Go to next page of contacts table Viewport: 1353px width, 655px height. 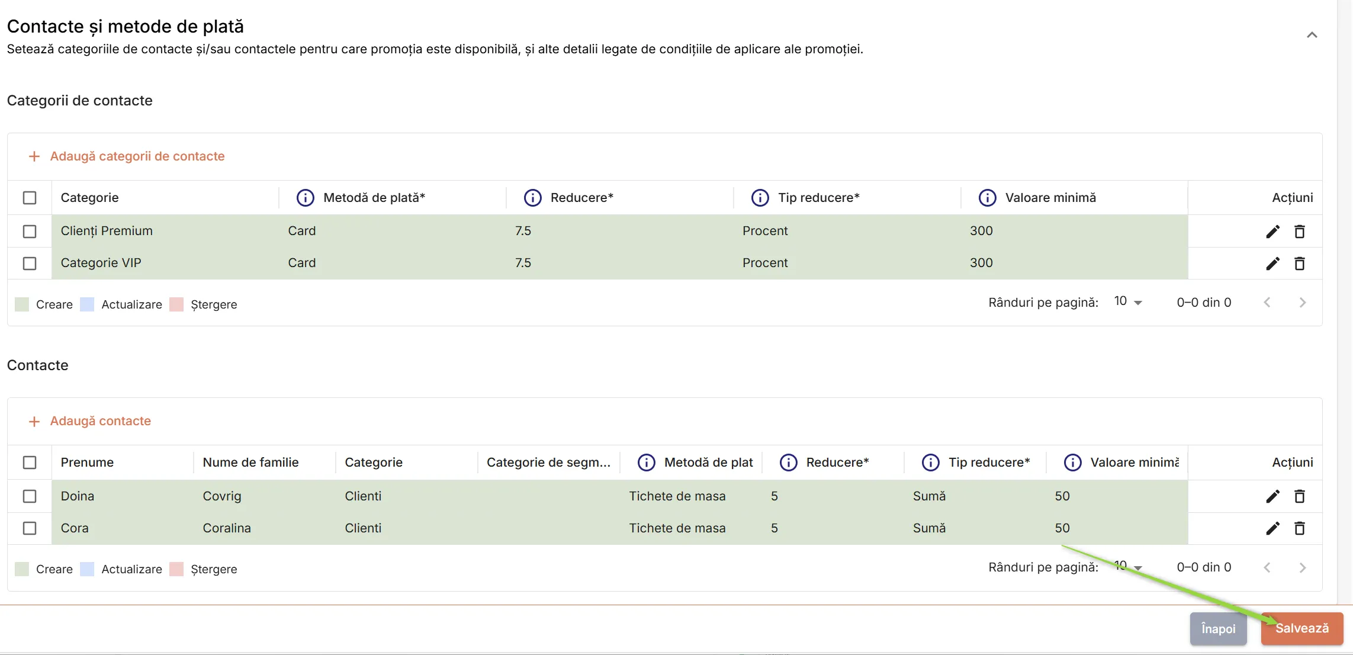pyautogui.click(x=1303, y=567)
